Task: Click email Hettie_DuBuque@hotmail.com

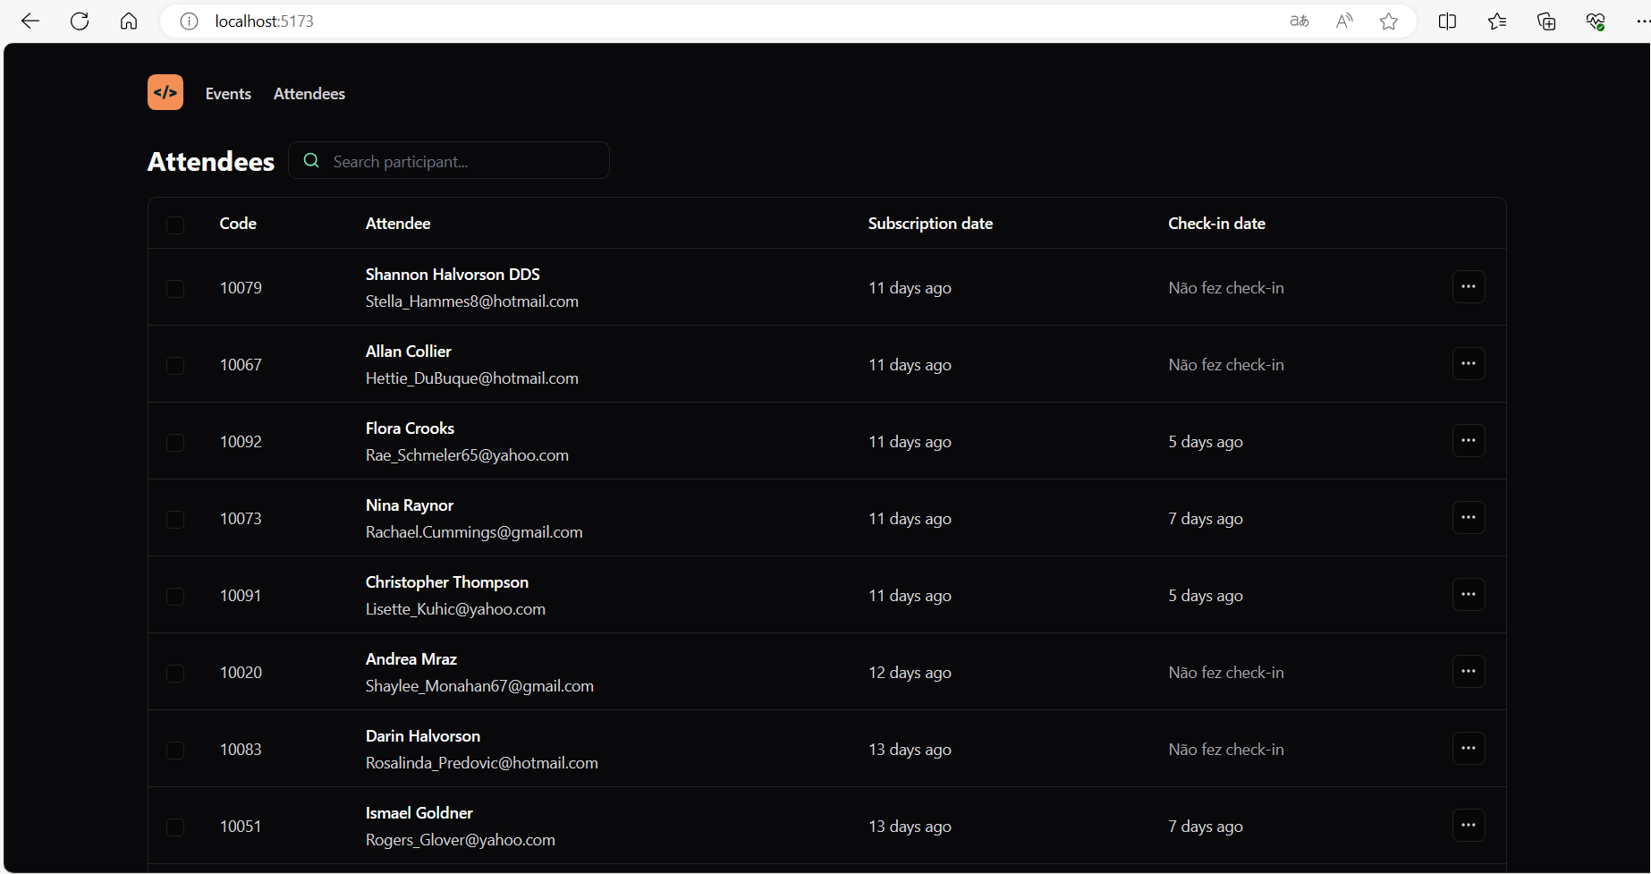Action: (x=472, y=378)
